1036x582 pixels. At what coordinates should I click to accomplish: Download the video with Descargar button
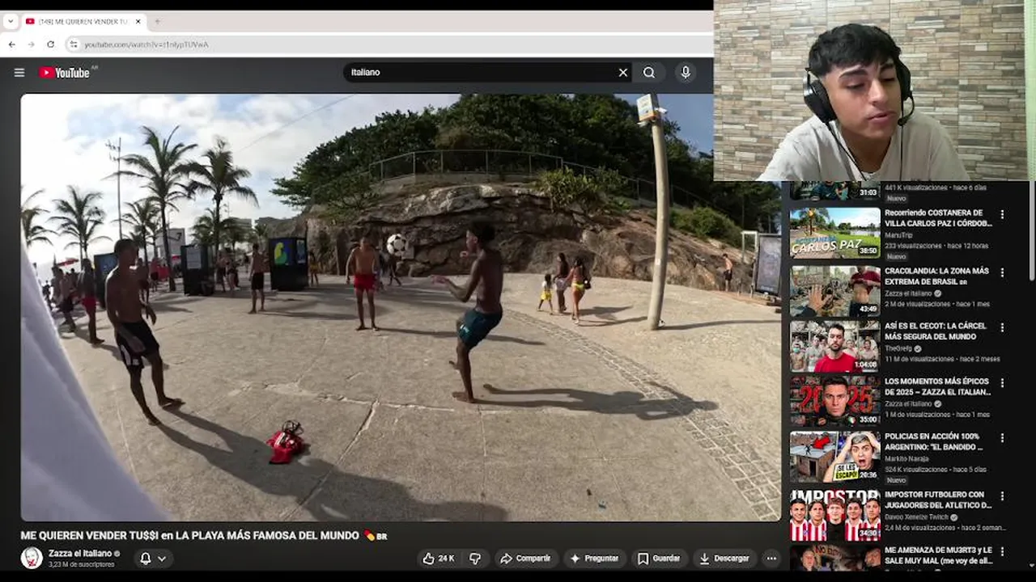click(724, 559)
